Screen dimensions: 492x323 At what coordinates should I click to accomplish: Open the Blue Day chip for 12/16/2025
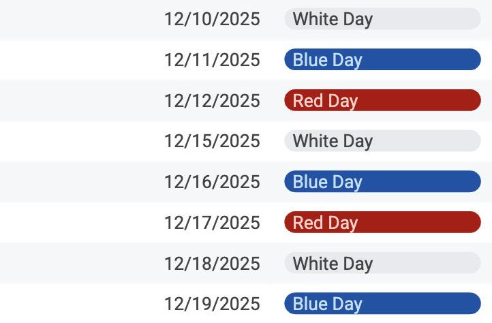click(382, 181)
